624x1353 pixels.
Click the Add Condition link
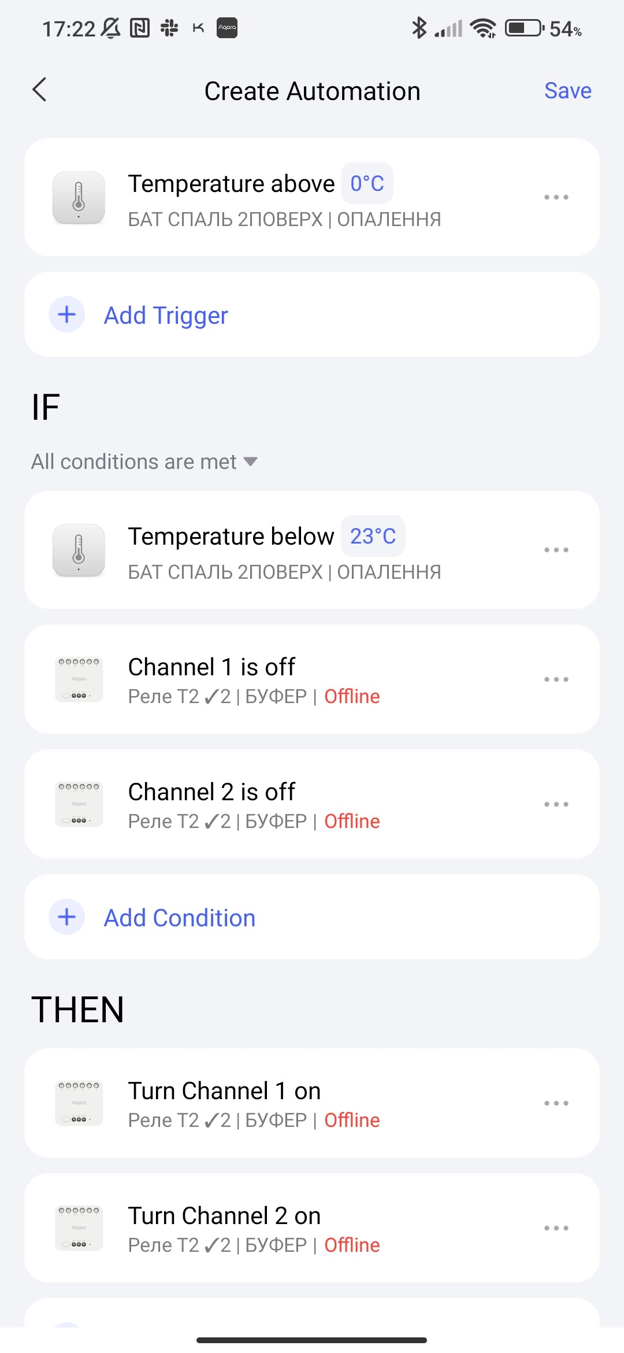click(x=179, y=918)
